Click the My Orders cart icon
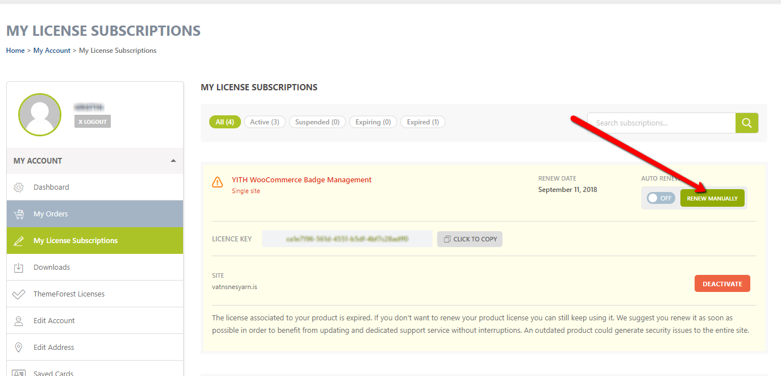This screenshot has height=376, width=781. 19,214
